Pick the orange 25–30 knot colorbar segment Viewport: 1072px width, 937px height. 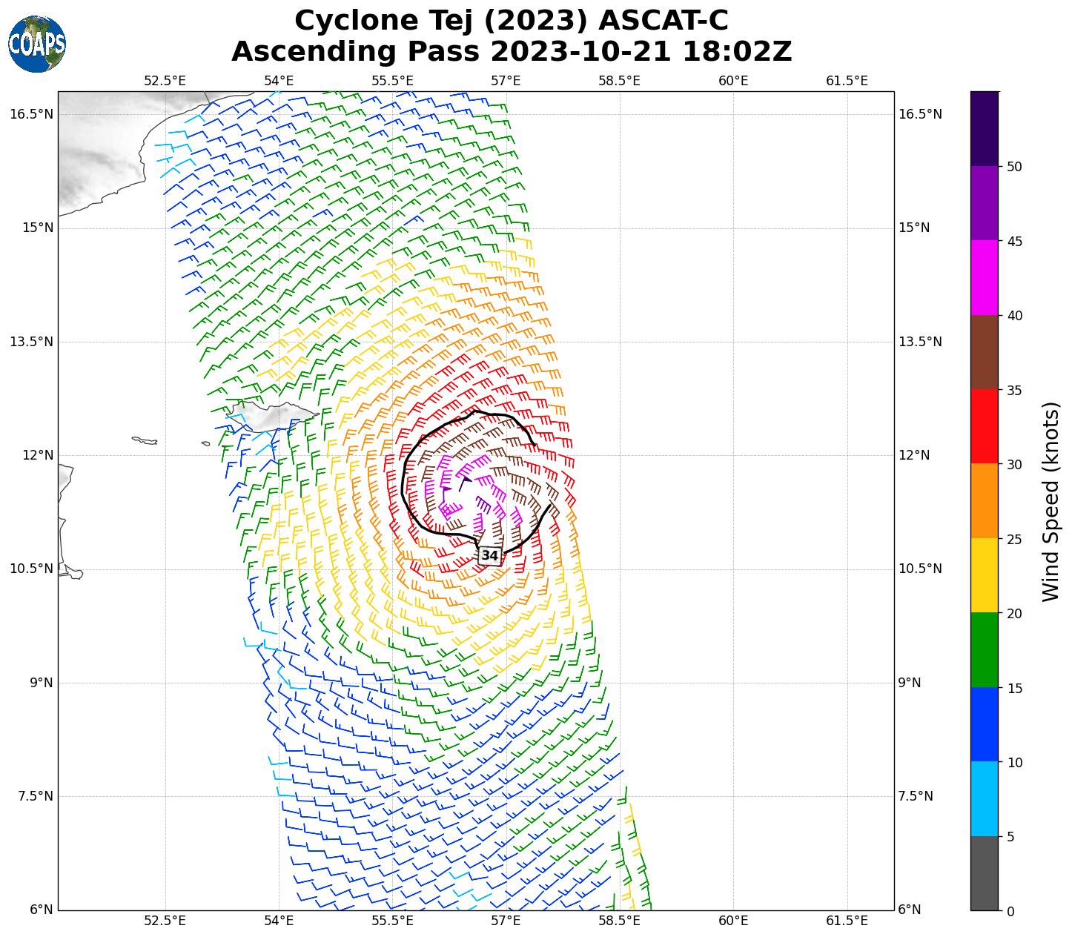tap(985, 501)
